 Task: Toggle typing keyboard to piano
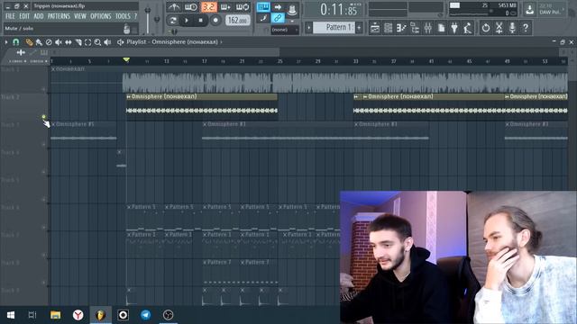pos(263,6)
